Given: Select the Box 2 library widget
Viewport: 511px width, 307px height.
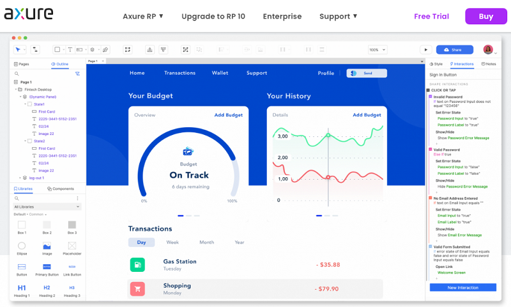Looking at the screenshot, I should pos(47,227).
